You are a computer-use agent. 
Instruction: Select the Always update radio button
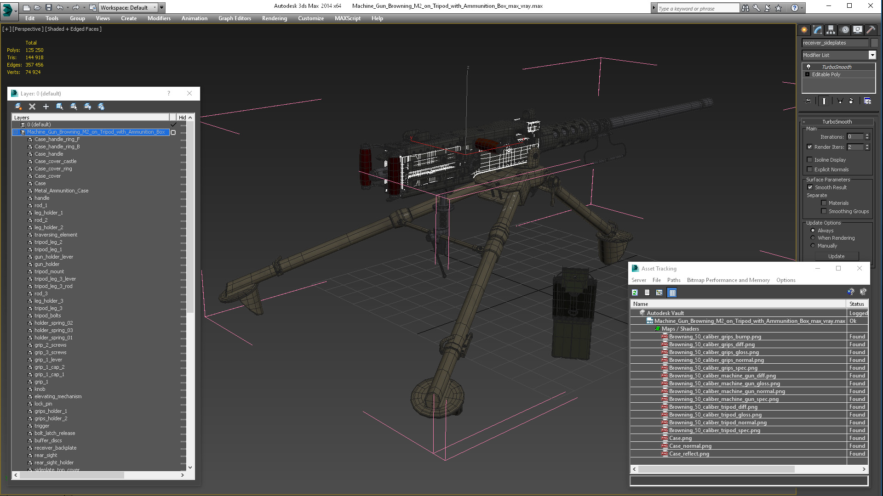tap(813, 231)
